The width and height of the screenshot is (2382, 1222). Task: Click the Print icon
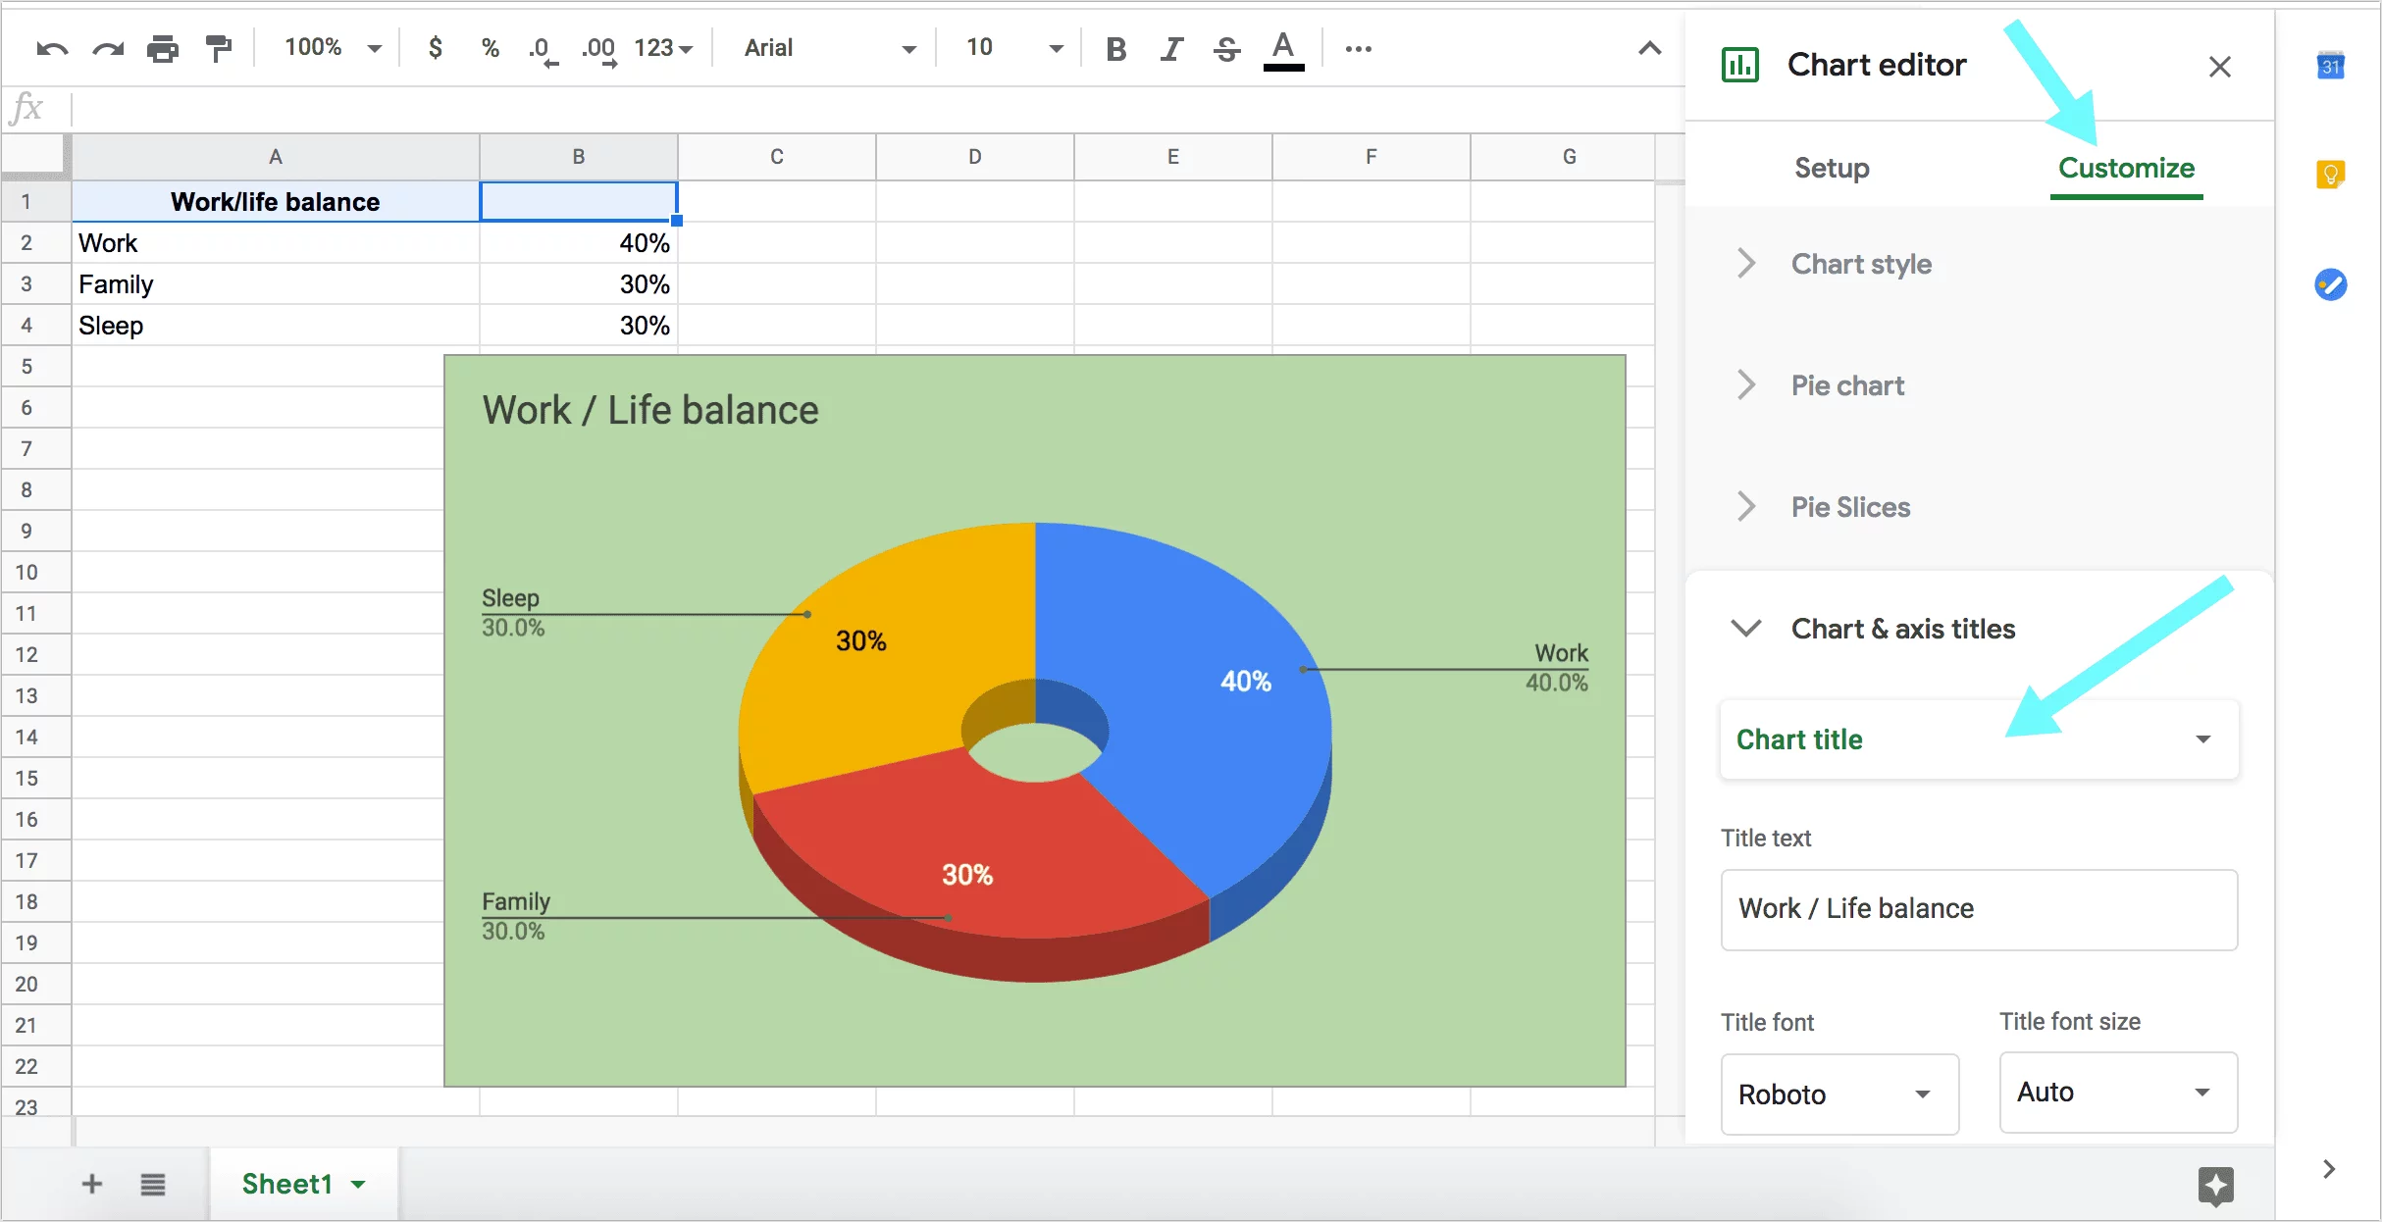163,48
